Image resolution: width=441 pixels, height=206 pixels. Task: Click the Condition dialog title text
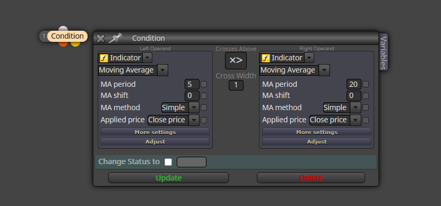click(x=149, y=39)
